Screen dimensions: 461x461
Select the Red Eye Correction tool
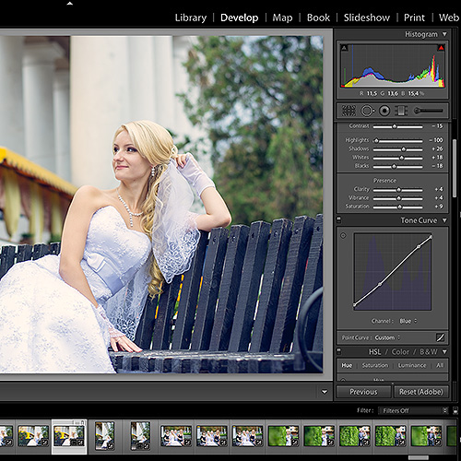click(x=384, y=111)
